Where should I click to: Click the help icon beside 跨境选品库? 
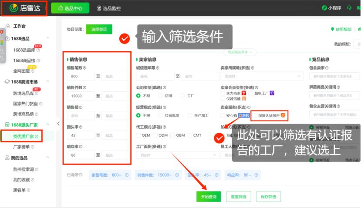37,93
